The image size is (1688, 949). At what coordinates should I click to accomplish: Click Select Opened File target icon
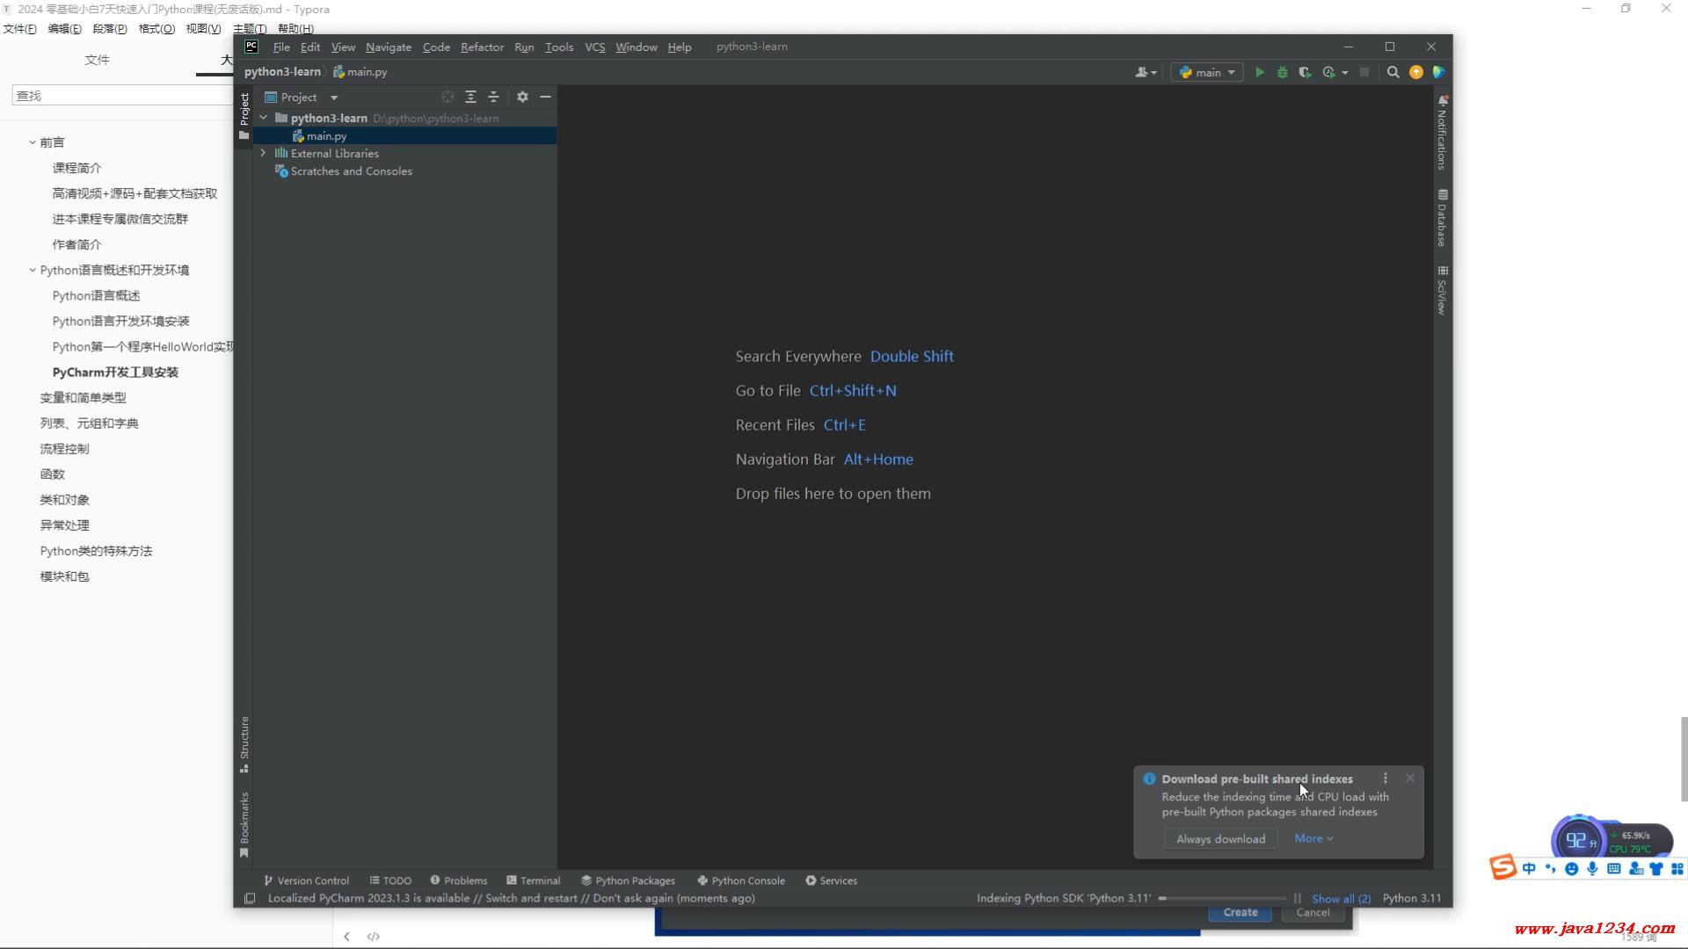447,97
